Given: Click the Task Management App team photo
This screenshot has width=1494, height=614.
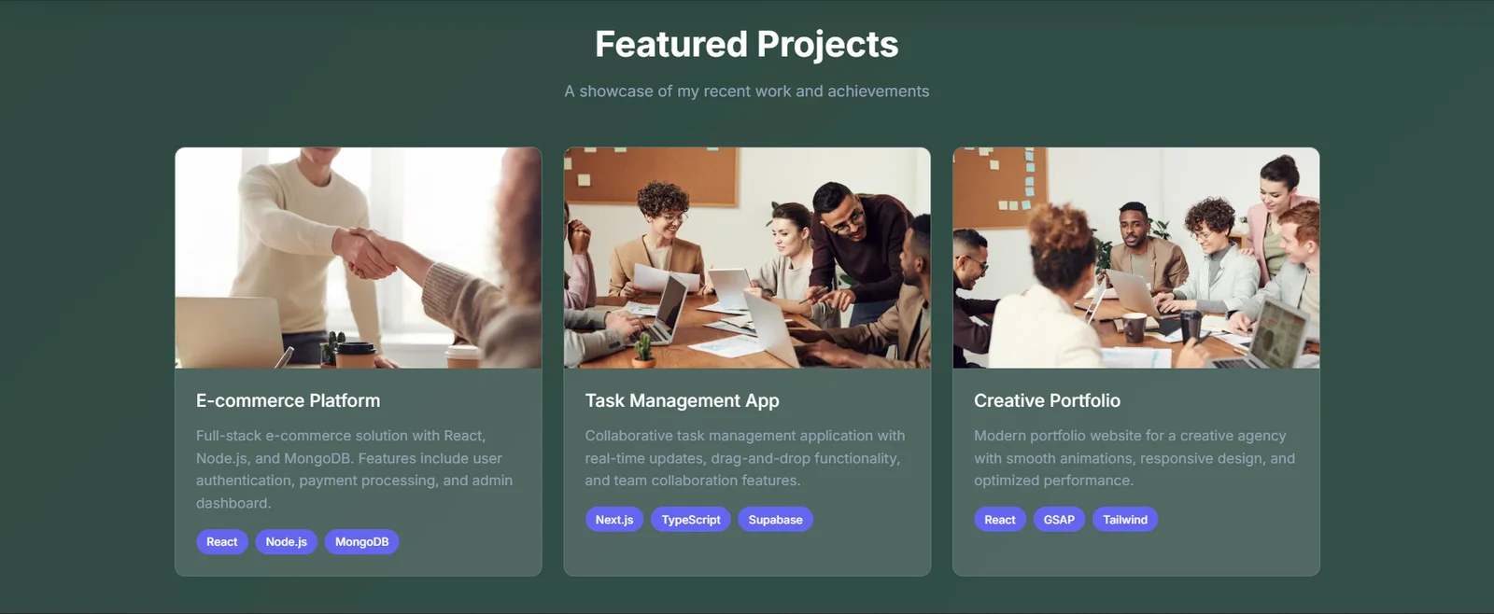Looking at the screenshot, I should 747,258.
